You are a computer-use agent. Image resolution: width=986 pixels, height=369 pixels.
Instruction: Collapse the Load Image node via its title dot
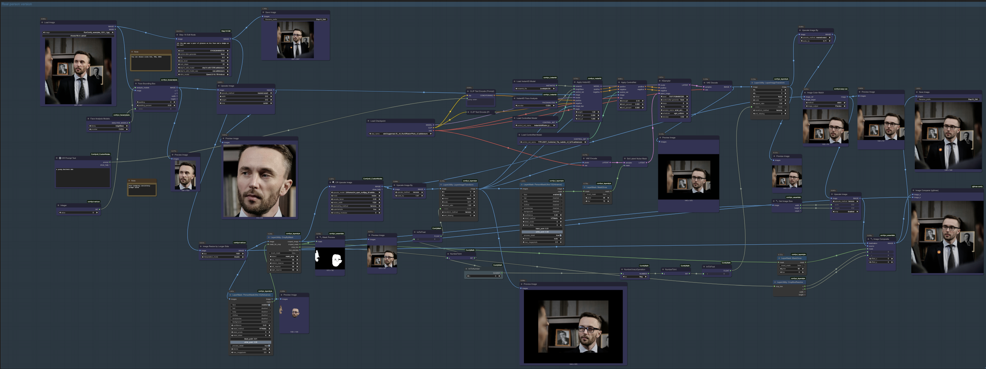coord(42,23)
